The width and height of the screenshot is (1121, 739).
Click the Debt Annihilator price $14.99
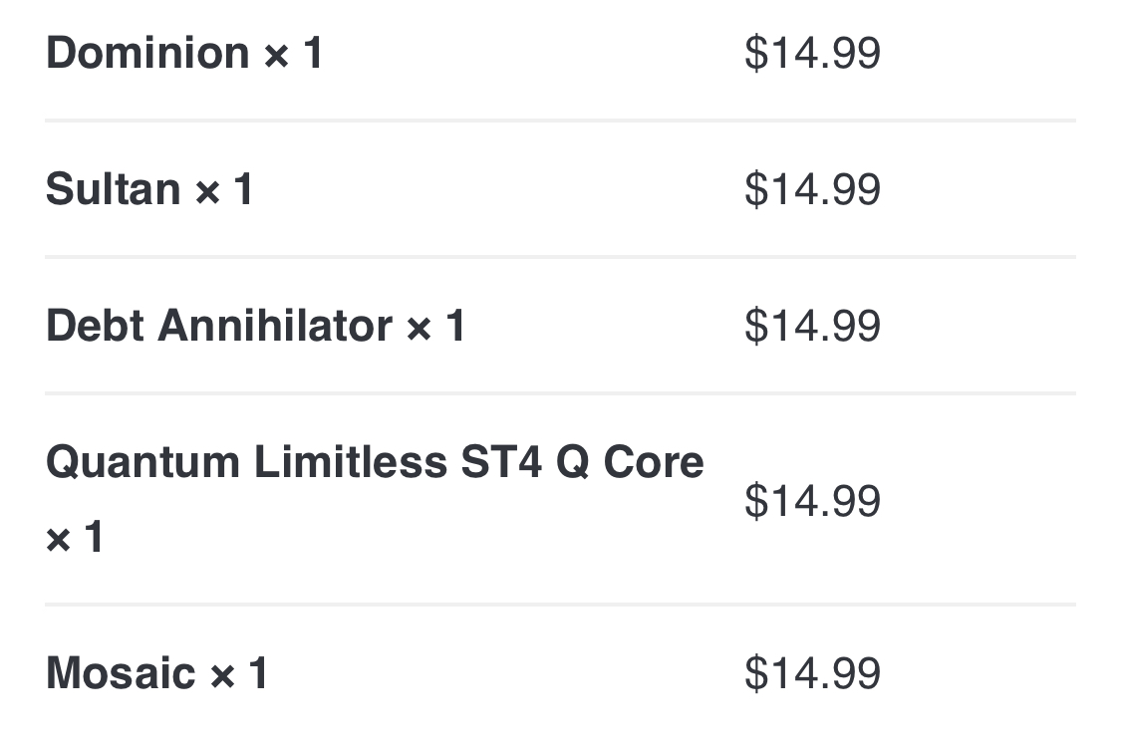click(x=812, y=326)
